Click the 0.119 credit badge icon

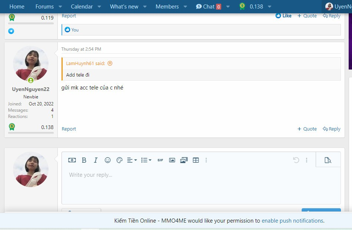click(12, 17)
